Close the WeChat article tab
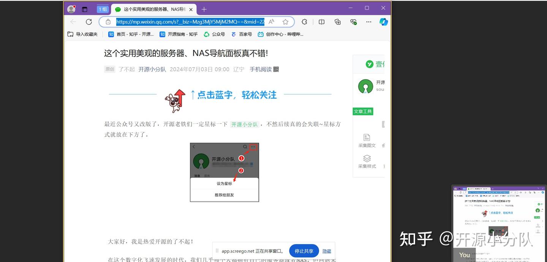 pos(191,9)
